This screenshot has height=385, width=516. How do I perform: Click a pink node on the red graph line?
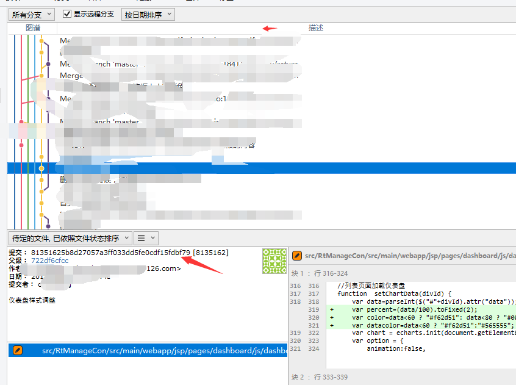click(x=21, y=144)
